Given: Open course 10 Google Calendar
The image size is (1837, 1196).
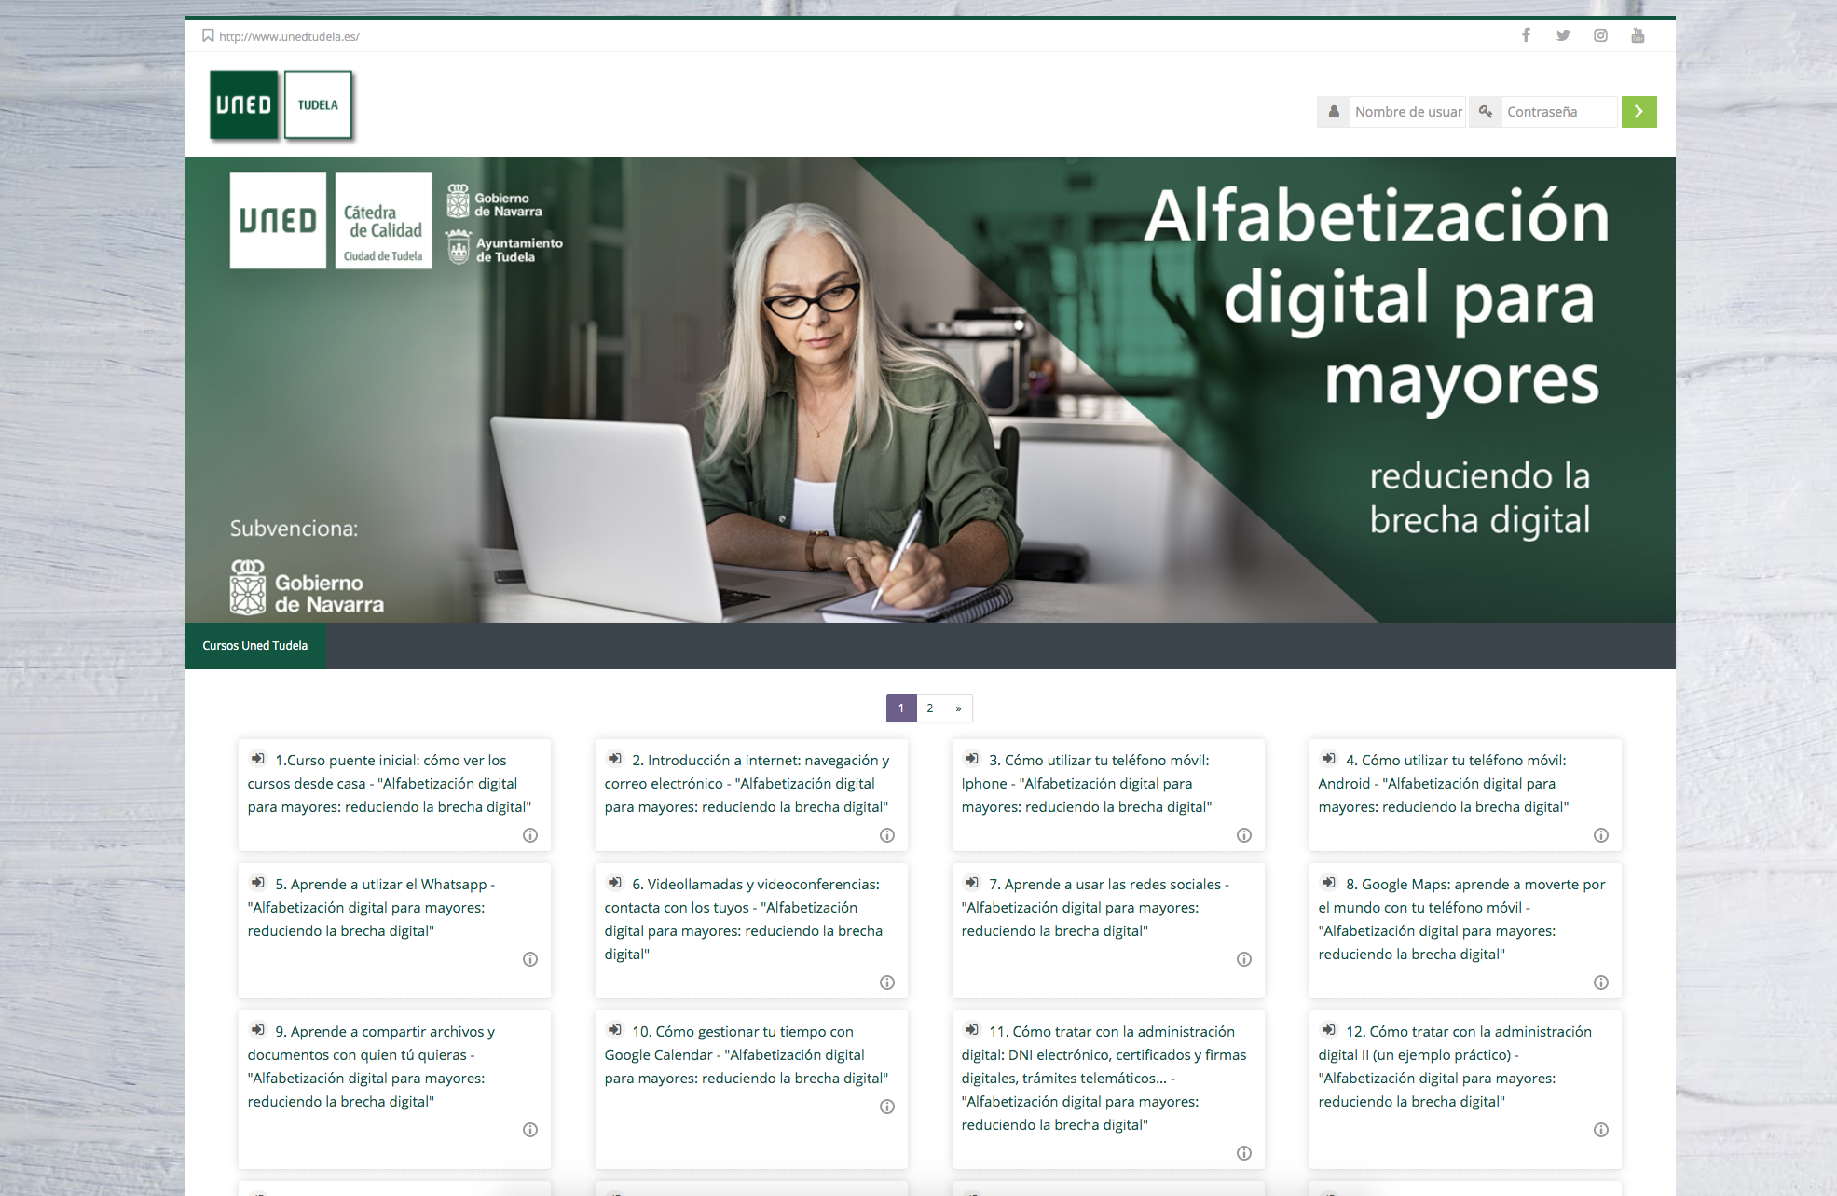Looking at the screenshot, I should [747, 1054].
